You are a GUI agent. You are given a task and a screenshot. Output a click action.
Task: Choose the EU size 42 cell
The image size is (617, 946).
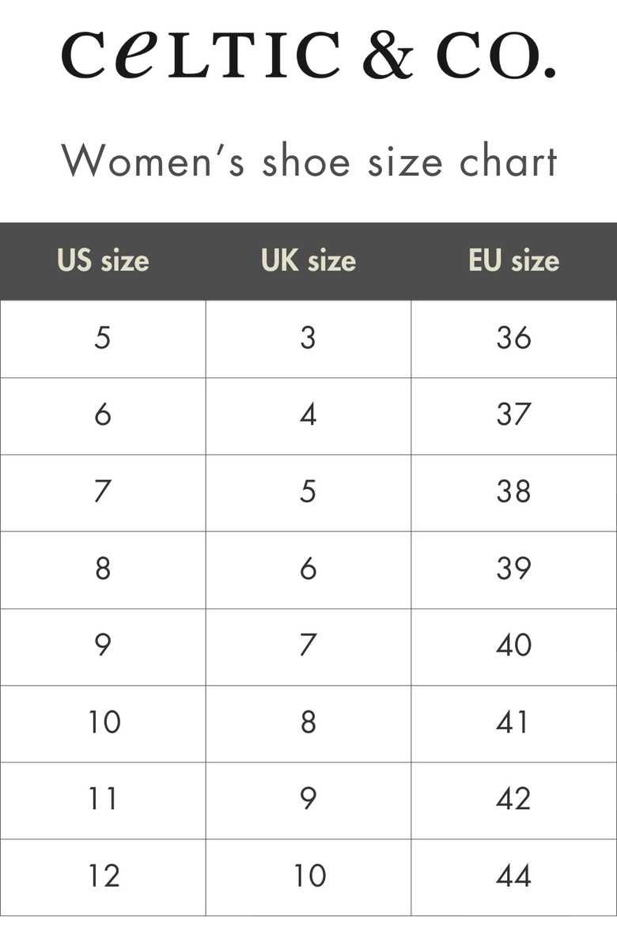pos(513,799)
